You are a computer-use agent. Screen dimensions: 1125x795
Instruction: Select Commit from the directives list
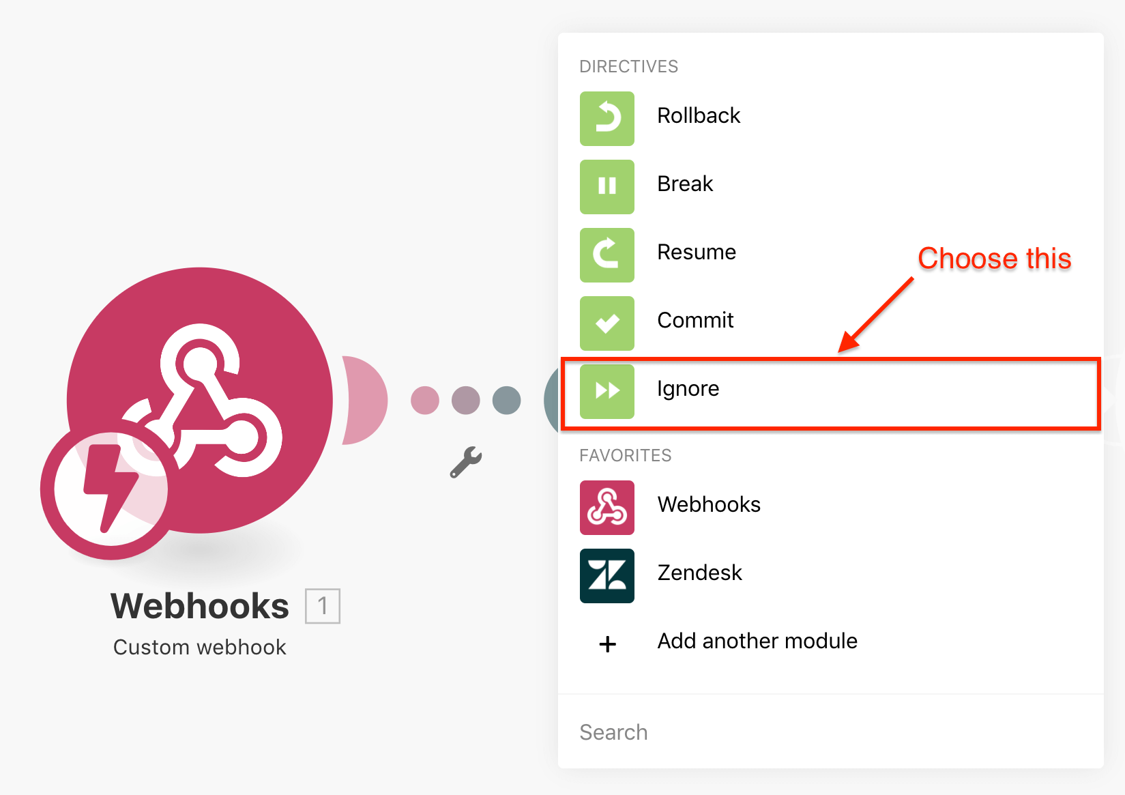(695, 320)
